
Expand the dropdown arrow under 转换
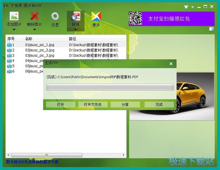click(76, 29)
